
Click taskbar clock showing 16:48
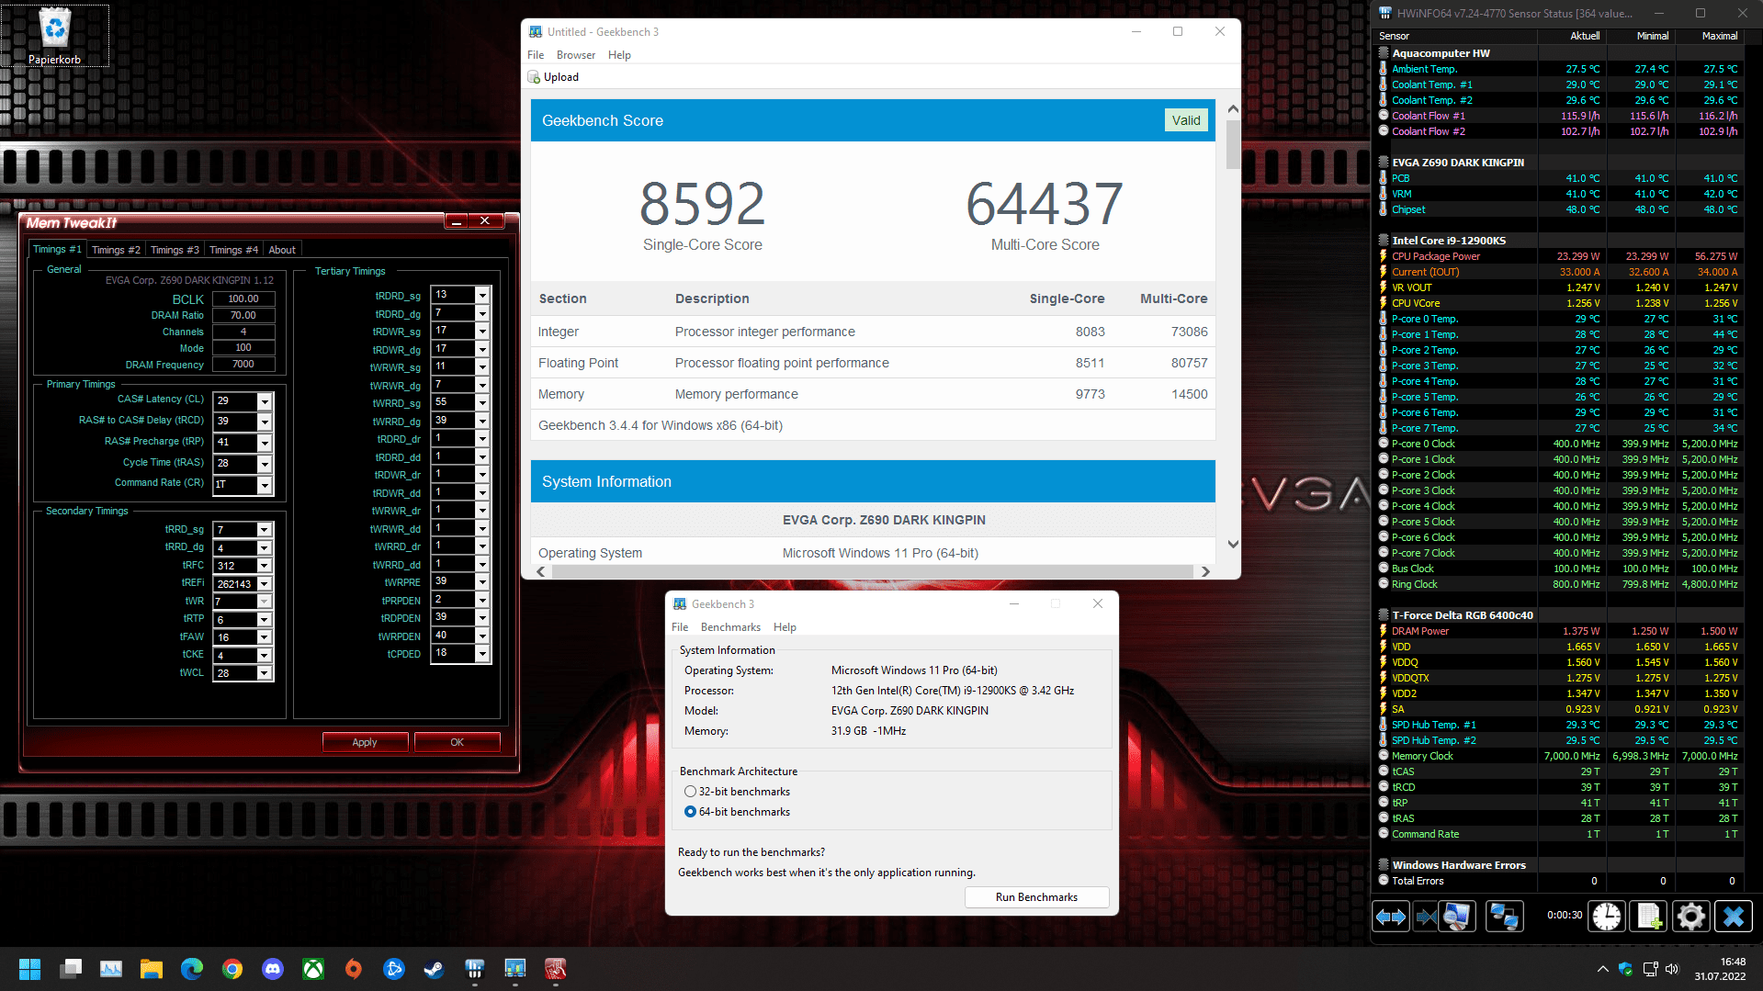1720,969
